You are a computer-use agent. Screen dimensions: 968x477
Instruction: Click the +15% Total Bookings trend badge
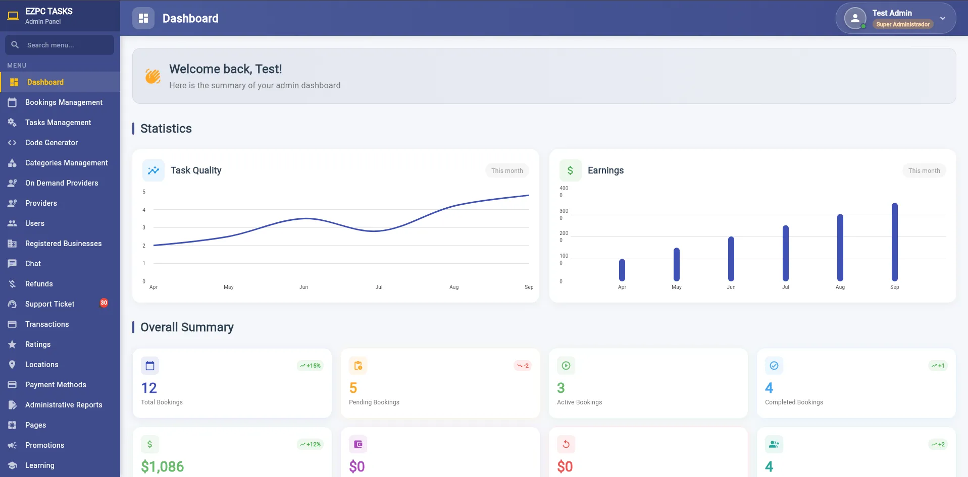pyautogui.click(x=310, y=366)
